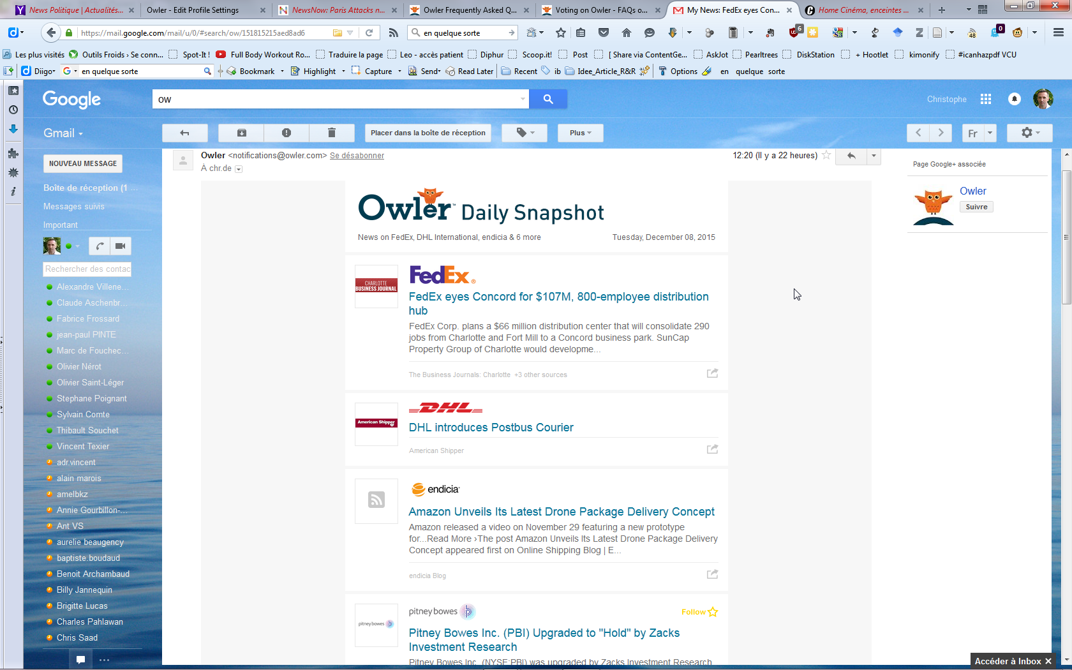Open Amazon drone delivery article

562,512
